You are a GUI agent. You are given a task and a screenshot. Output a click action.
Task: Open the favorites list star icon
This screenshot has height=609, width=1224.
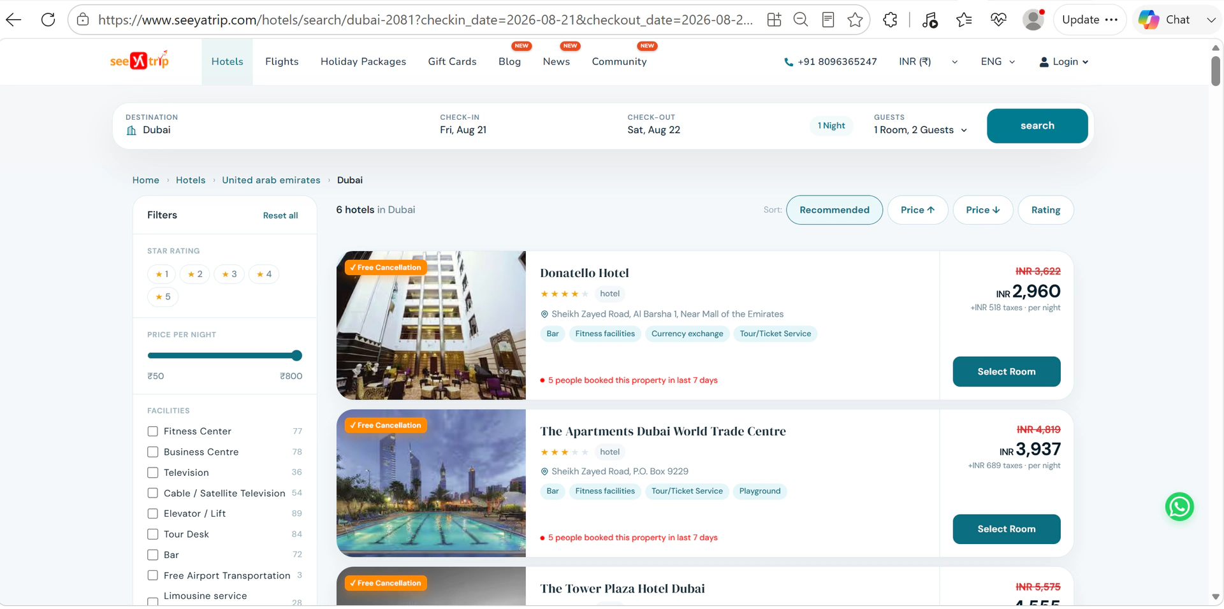click(964, 20)
